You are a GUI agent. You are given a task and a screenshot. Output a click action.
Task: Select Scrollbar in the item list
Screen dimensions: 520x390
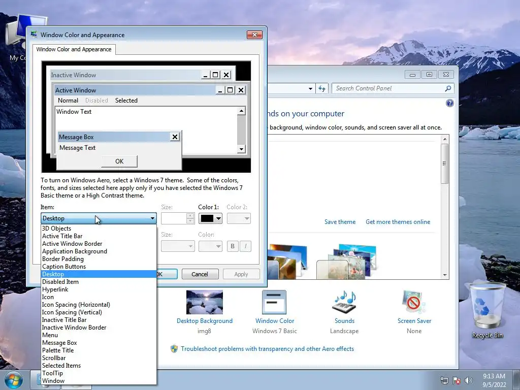(99, 358)
